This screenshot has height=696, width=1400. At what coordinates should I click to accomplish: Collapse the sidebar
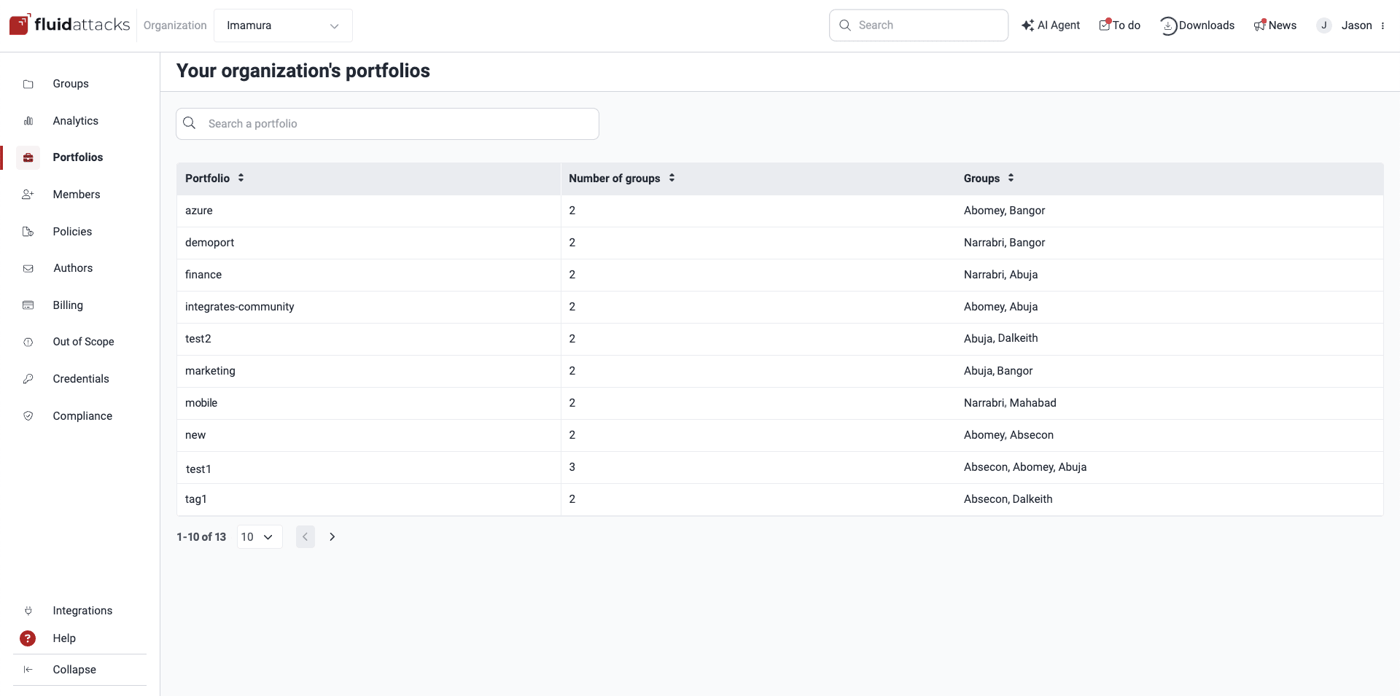(74, 669)
